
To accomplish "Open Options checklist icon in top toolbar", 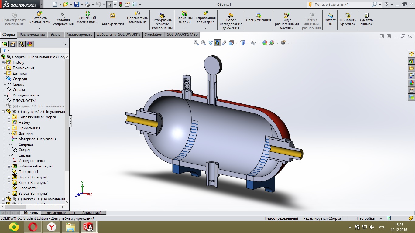I will pos(135,5).
